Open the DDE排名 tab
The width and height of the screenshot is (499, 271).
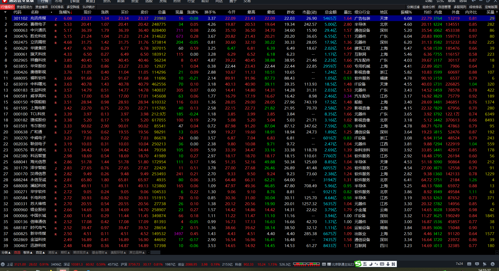point(57,7)
